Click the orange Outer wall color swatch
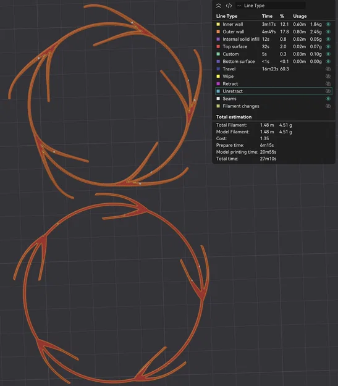 pyautogui.click(x=218, y=31)
